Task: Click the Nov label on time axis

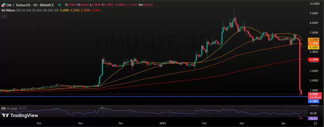Action: (x=81, y=123)
